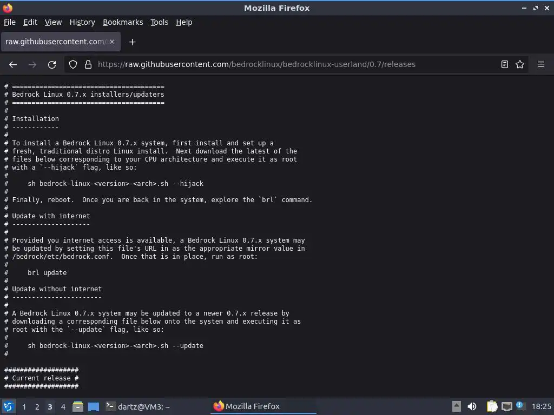Screen dimensions: 554x415
Task: Switch to workspace 2
Action: (x=37, y=407)
